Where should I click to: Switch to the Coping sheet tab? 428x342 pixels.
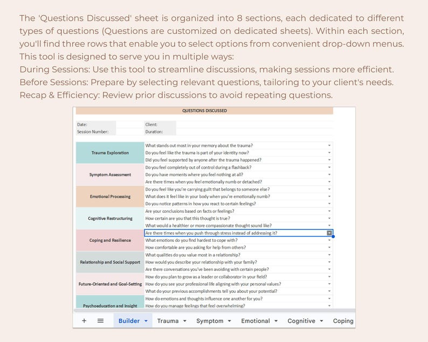pos(343,321)
